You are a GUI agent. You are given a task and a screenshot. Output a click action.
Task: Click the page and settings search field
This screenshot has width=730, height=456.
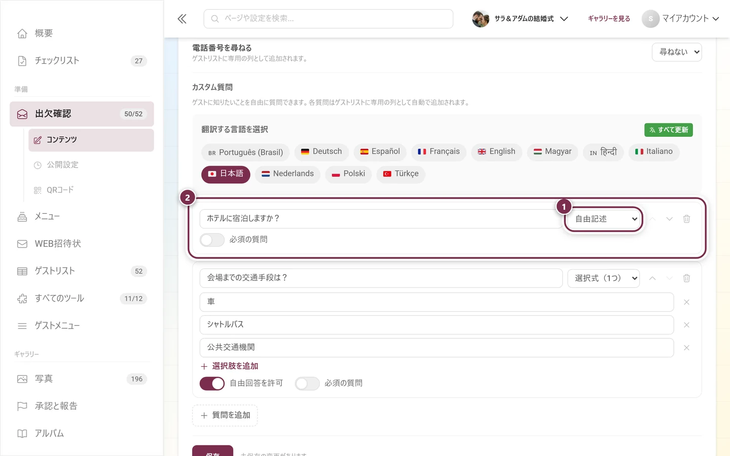tap(328, 19)
